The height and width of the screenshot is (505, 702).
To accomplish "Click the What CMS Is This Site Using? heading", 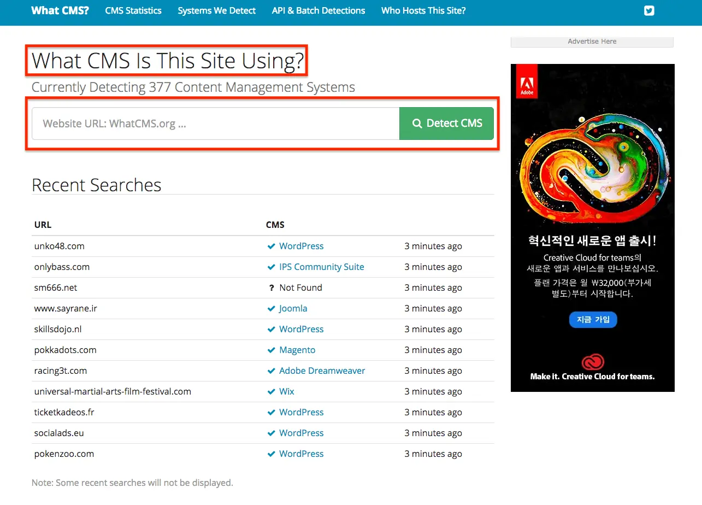I will point(167,61).
